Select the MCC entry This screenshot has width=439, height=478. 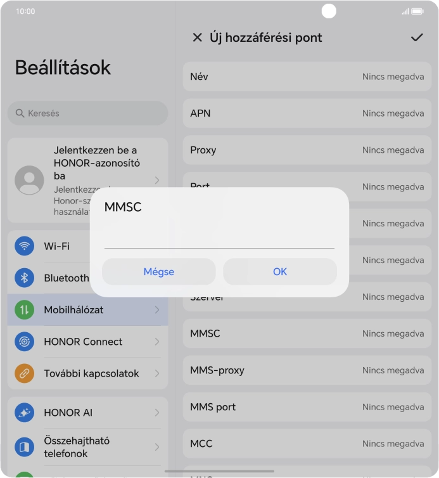tap(307, 444)
